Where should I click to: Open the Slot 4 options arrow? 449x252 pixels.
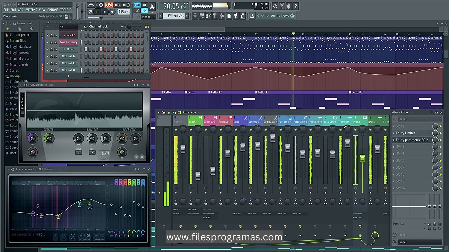point(394,147)
